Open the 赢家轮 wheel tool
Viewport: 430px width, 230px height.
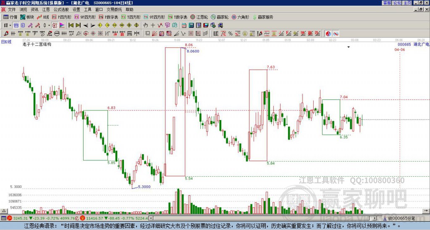[220, 17]
